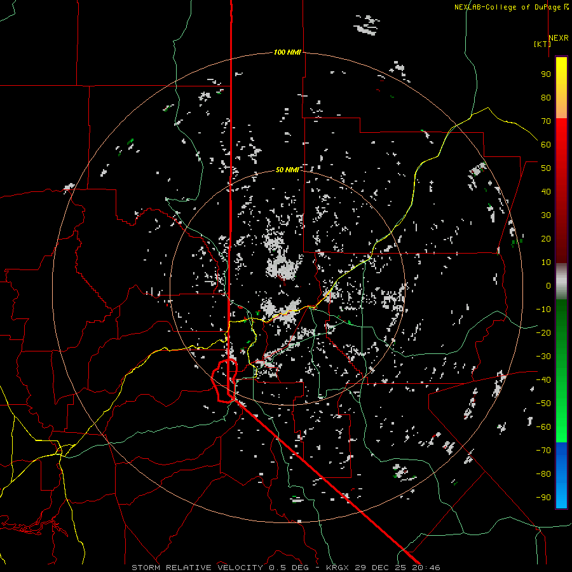572x572 pixels.
Task: Select the positive 10 scale value
Action: 546,262
